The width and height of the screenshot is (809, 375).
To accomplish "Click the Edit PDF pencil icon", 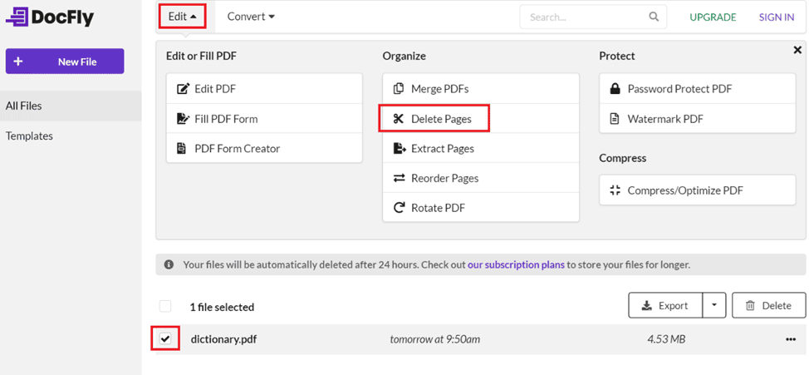I will [x=183, y=89].
